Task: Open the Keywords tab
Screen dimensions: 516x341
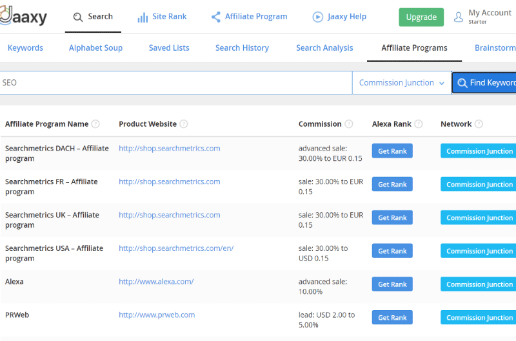Action: coord(25,48)
